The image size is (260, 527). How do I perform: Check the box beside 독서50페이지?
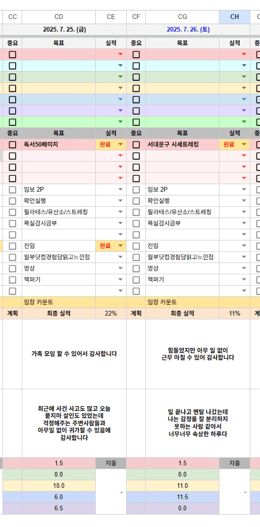coord(13,145)
